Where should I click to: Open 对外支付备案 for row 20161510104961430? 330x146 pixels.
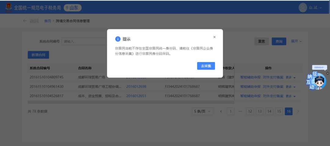(x=273, y=87)
